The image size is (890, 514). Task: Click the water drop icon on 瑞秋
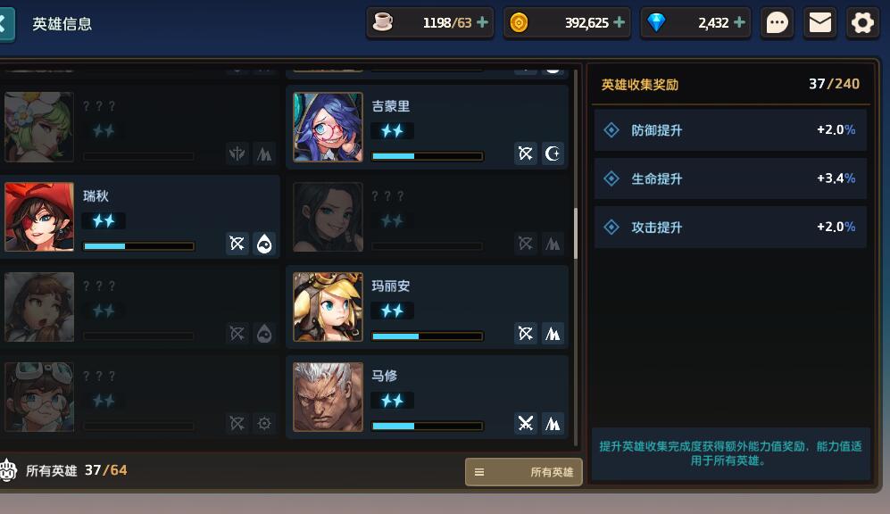(x=264, y=244)
